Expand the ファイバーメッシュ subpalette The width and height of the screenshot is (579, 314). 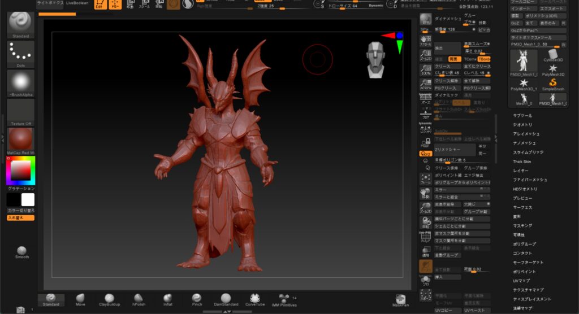(x=530, y=180)
